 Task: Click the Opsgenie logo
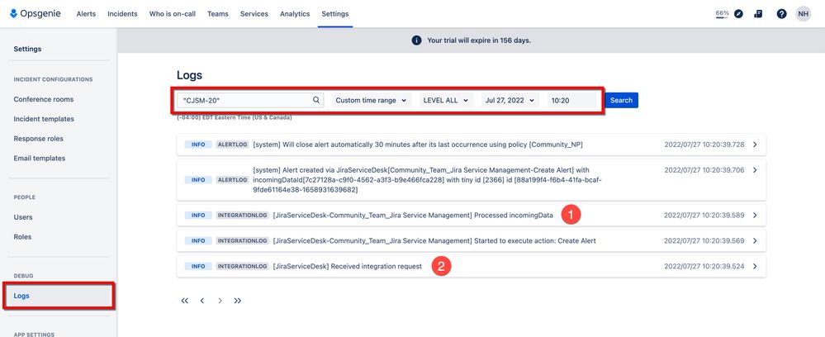tap(36, 14)
